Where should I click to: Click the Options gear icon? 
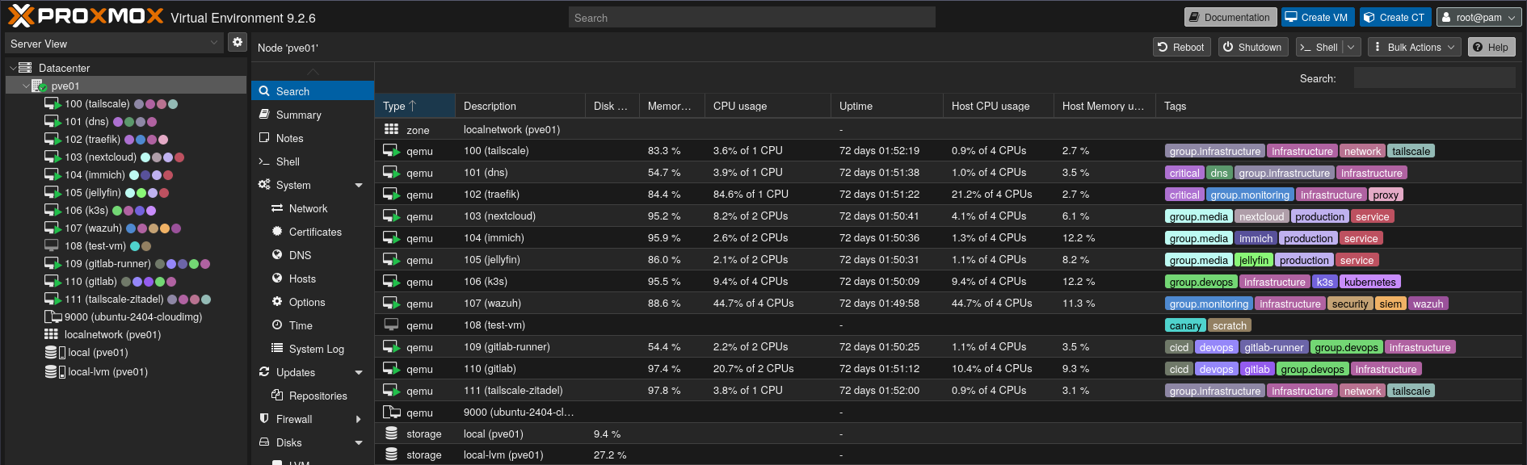coord(277,301)
